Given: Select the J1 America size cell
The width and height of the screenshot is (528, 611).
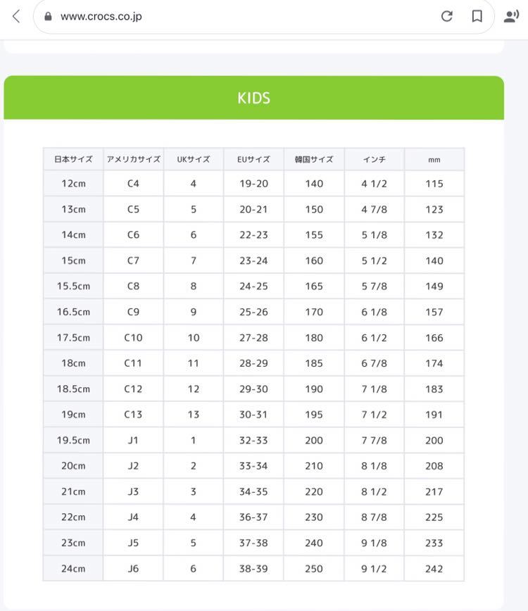Looking at the screenshot, I should coord(133,441).
